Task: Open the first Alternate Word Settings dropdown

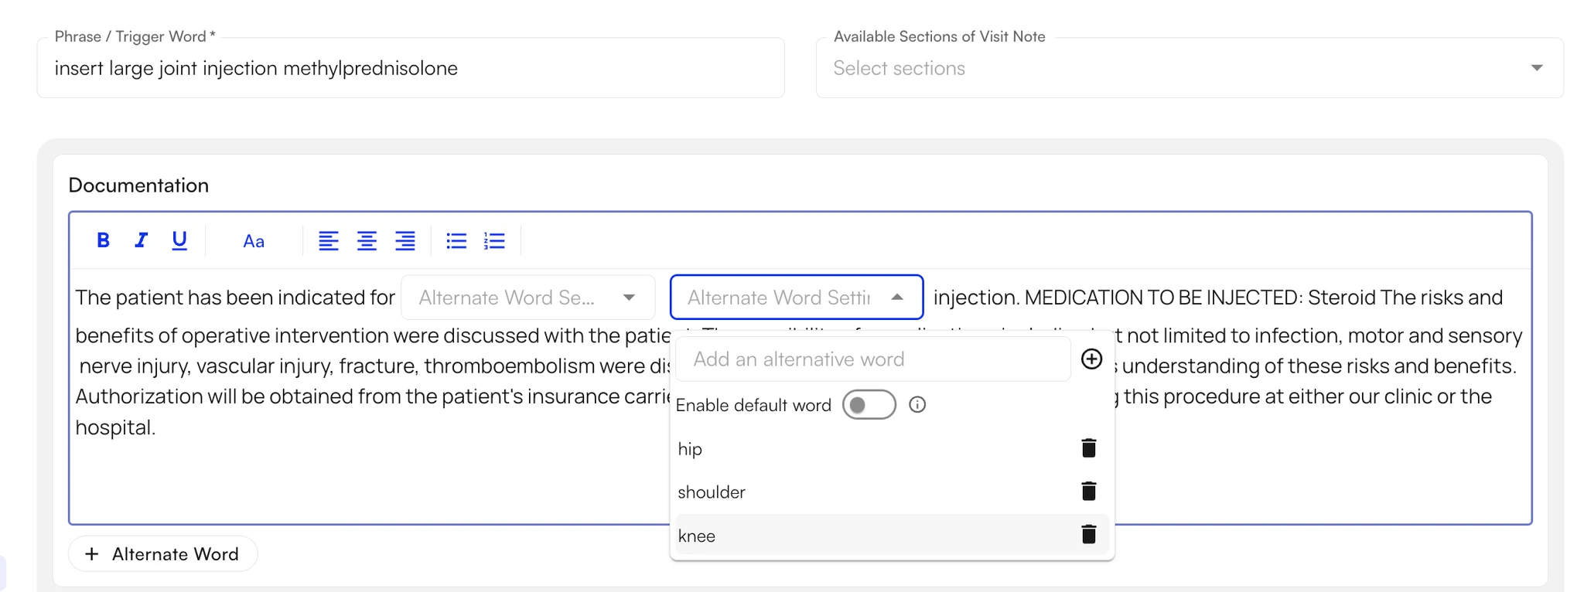Action: [528, 298]
